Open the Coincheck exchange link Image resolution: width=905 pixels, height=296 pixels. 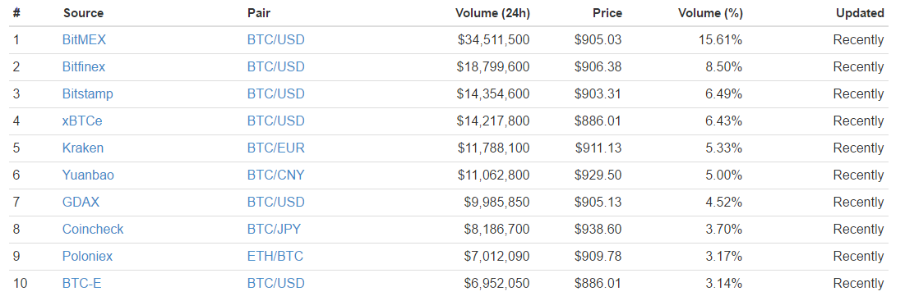click(93, 230)
